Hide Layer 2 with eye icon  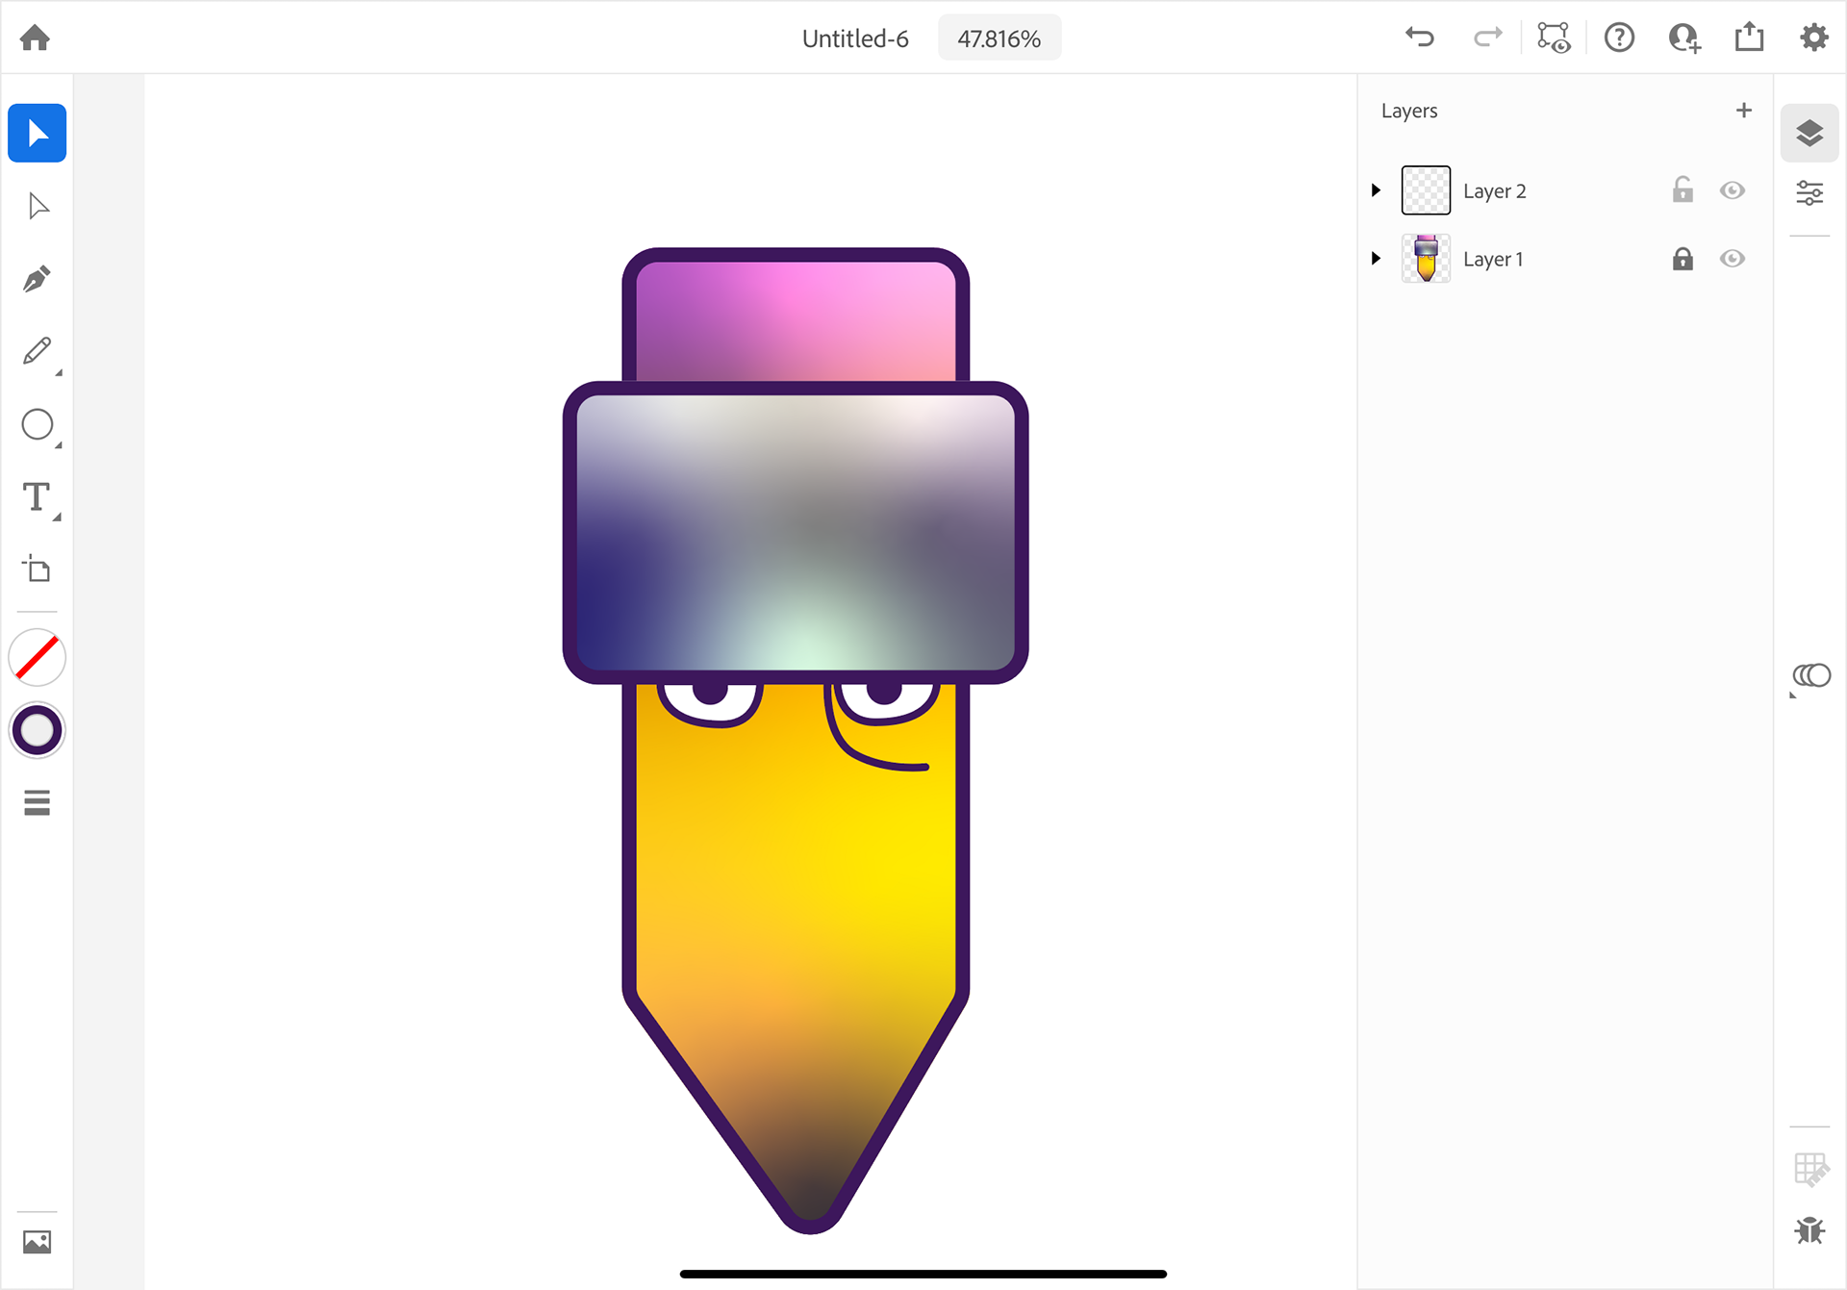pos(1733,190)
